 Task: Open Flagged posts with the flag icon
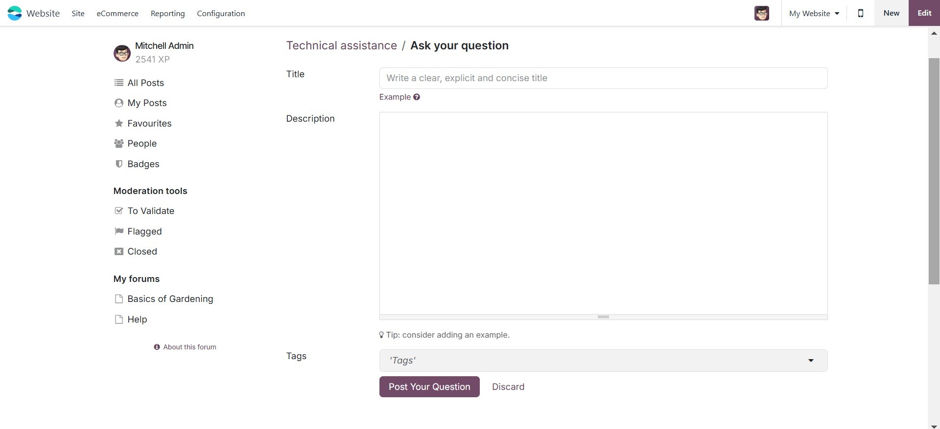[x=118, y=231]
